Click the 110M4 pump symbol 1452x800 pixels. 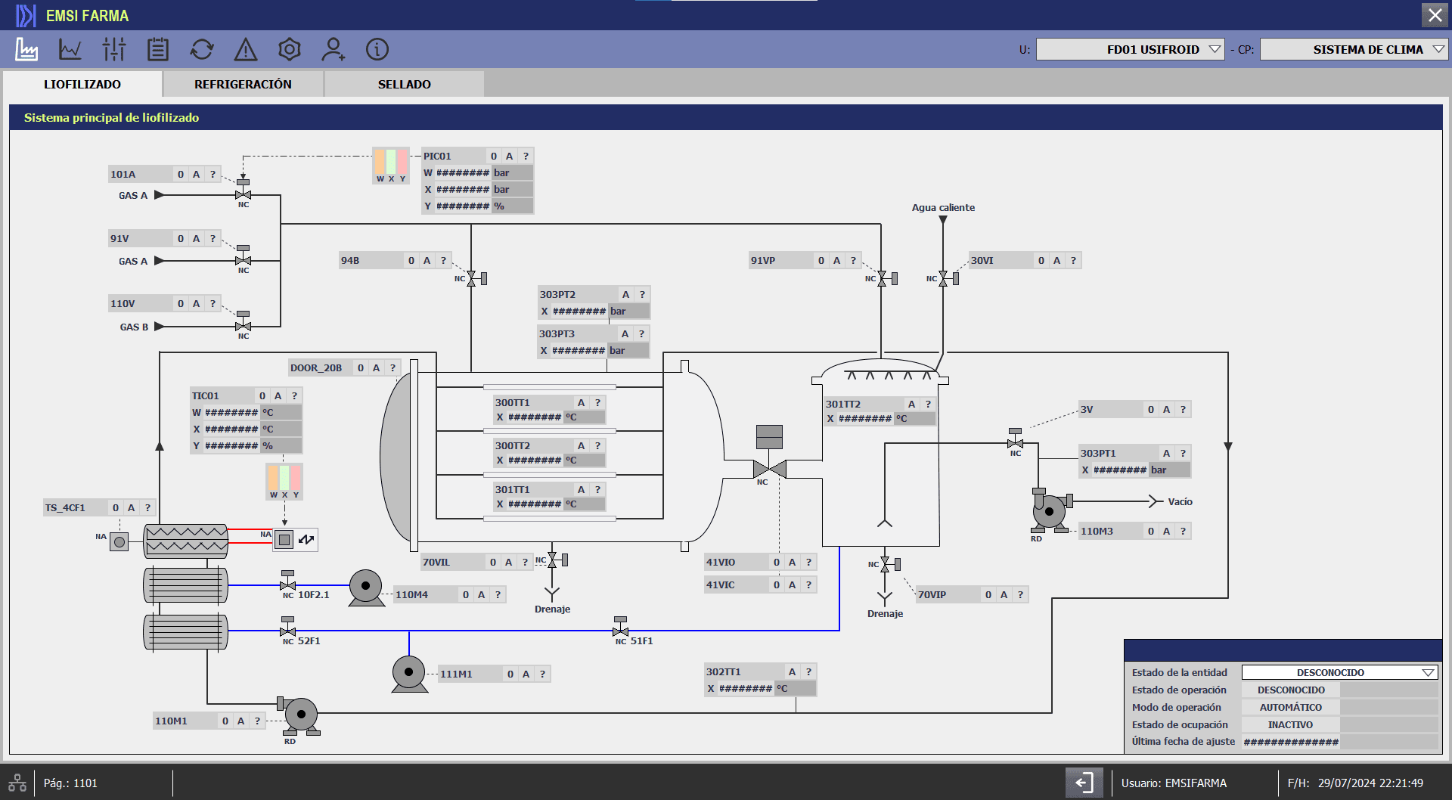click(x=366, y=588)
